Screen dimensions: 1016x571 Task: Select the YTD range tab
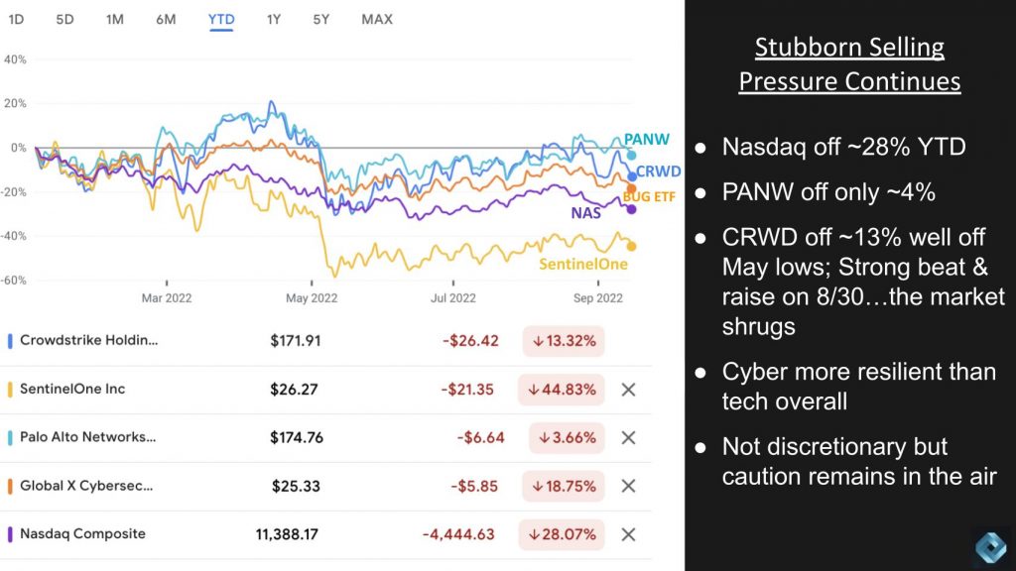pos(221,19)
